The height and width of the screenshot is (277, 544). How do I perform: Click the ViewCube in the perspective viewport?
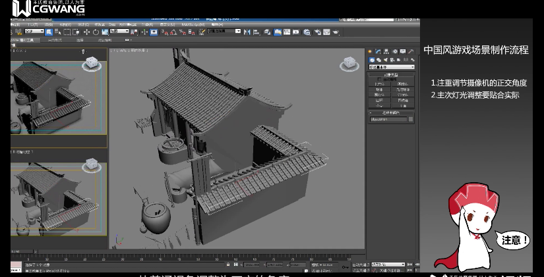349,64
